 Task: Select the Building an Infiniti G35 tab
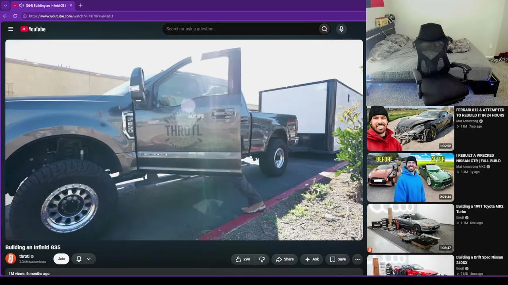tap(42, 6)
